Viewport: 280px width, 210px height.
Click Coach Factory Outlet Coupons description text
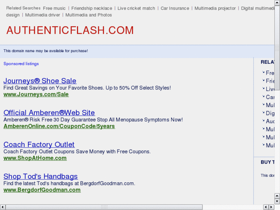click(x=77, y=151)
